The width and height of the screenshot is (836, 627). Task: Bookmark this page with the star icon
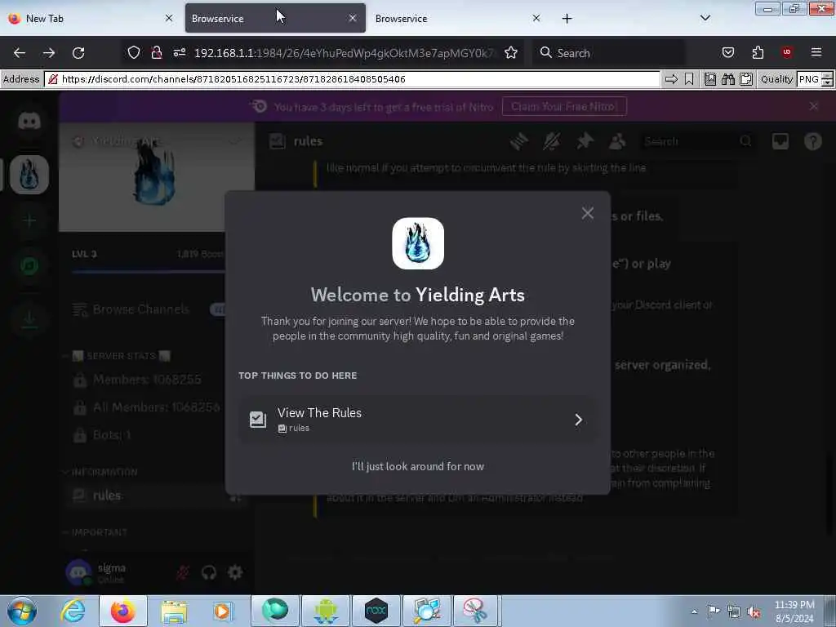click(511, 52)
